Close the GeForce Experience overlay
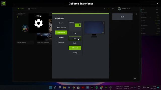This screenshot has height=90, width=161. (x=158, y=3)
